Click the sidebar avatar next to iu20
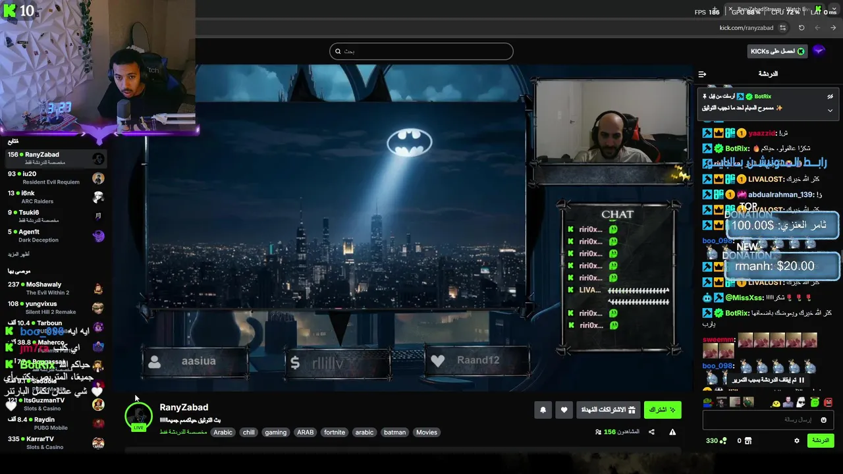This screenshot has width=843, height=474. [98, 178]
